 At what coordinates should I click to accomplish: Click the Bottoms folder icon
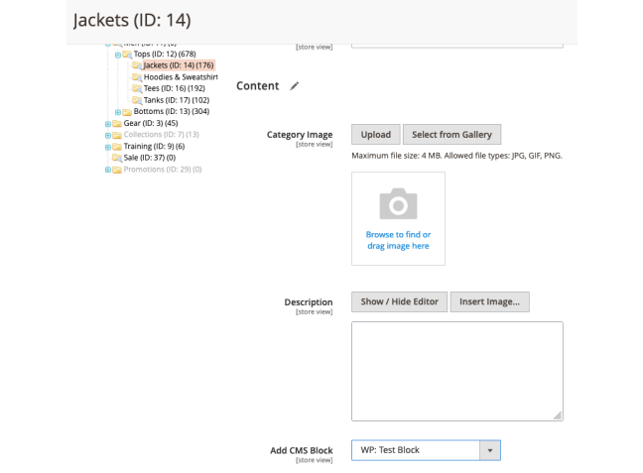point(127,112)
